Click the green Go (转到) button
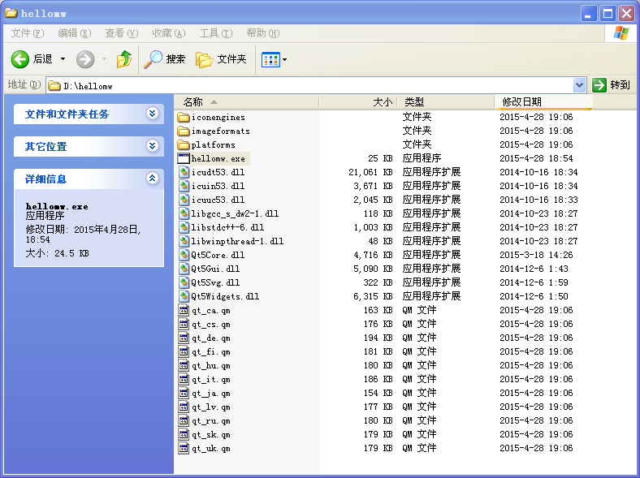Screen dimensions: 640x478 611,85
